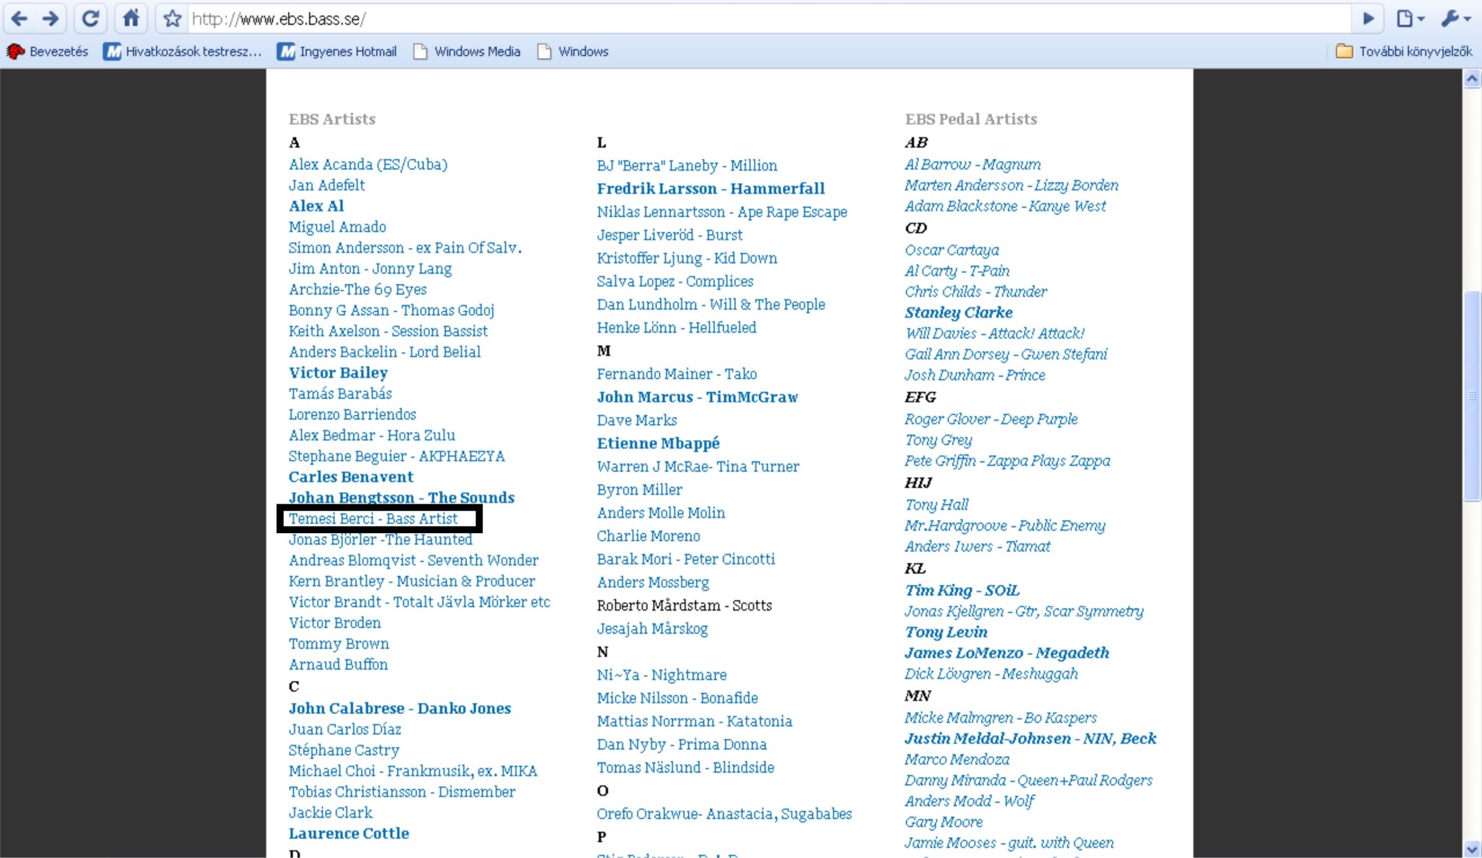Open Adam Blackstone - Kanye West link

(1005, 206)
